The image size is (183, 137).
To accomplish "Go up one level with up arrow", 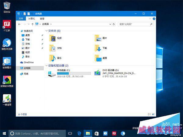I will pos(32,24).
